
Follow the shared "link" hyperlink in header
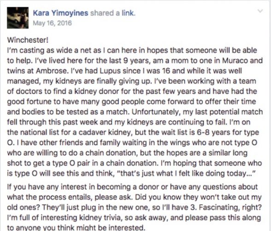point(128,13)
